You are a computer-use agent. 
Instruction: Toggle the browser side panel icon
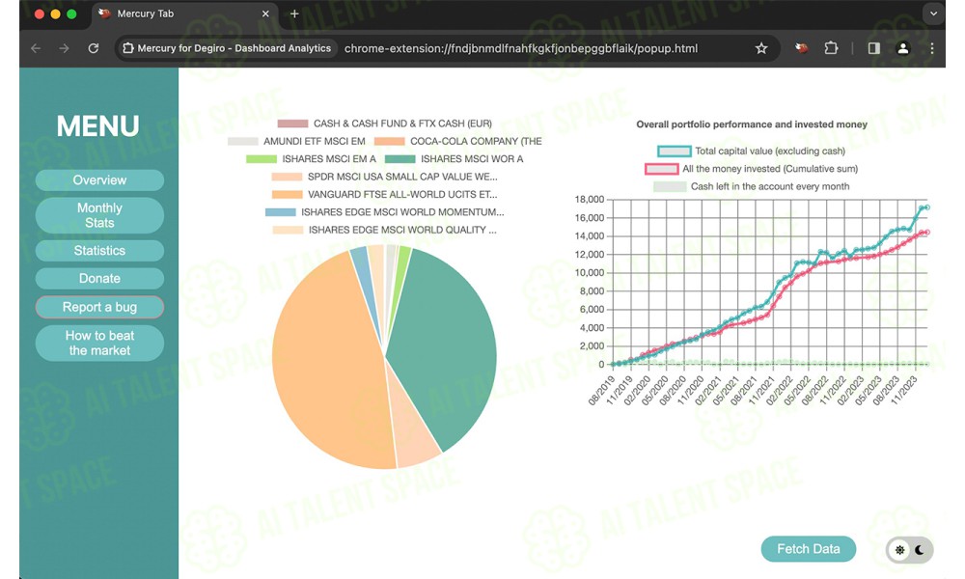coord(874,48)
